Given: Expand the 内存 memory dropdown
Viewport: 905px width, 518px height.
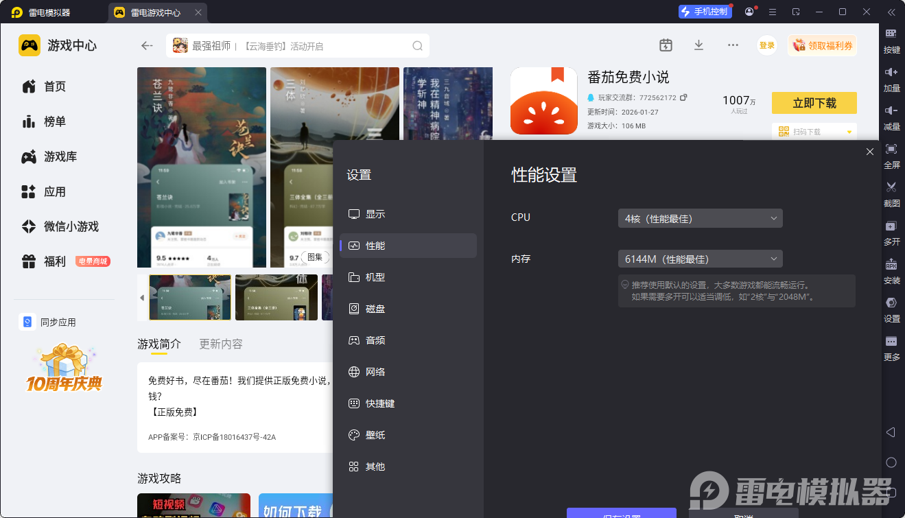Looking at the screenshot, I should (700, 259).
